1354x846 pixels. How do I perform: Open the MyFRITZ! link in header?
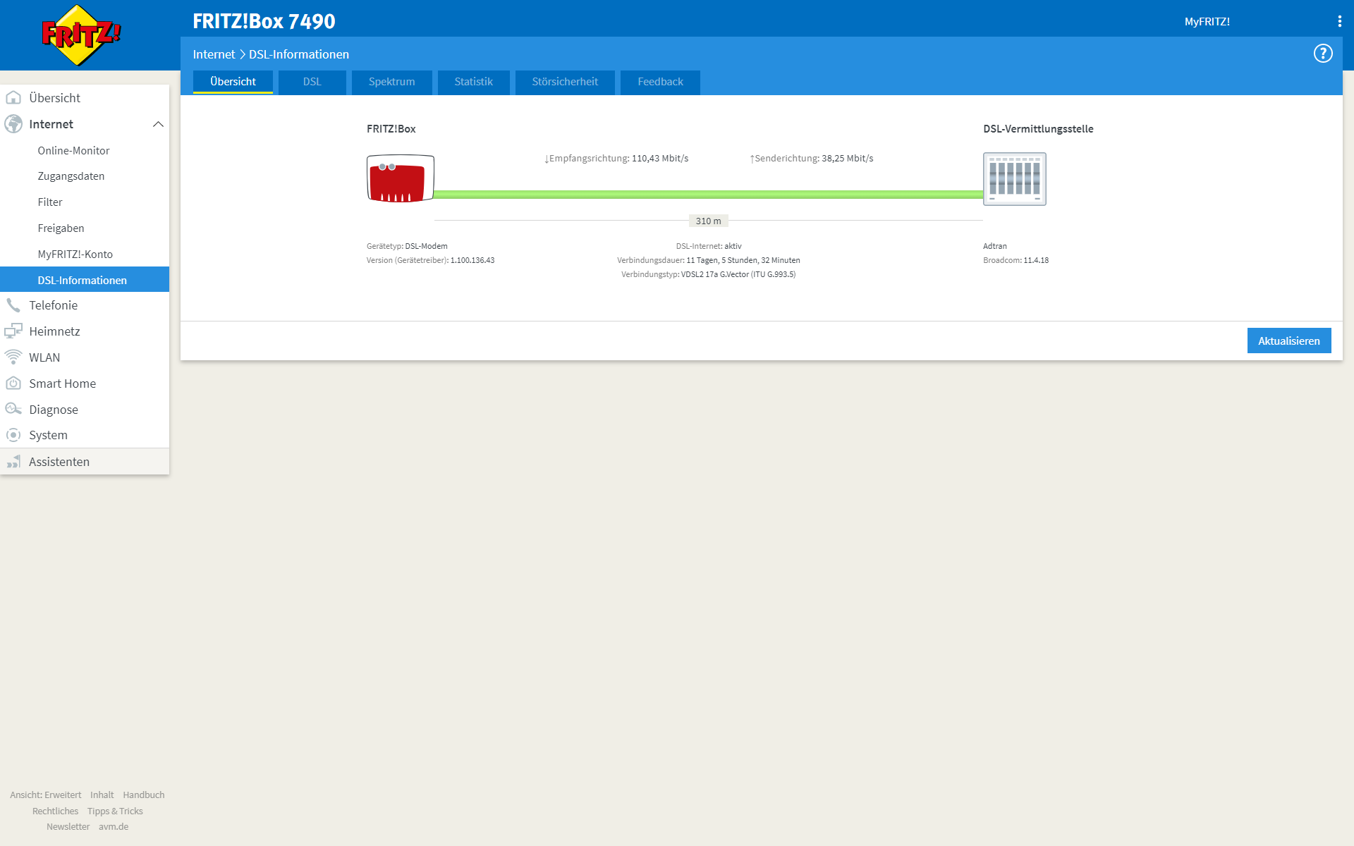click(1207, 22)
